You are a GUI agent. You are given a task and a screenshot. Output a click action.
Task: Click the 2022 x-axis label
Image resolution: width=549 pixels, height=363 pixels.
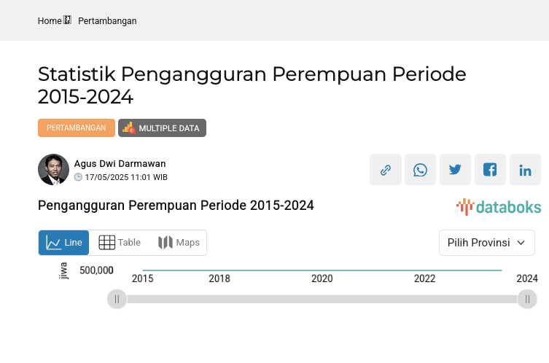(425, 278)
